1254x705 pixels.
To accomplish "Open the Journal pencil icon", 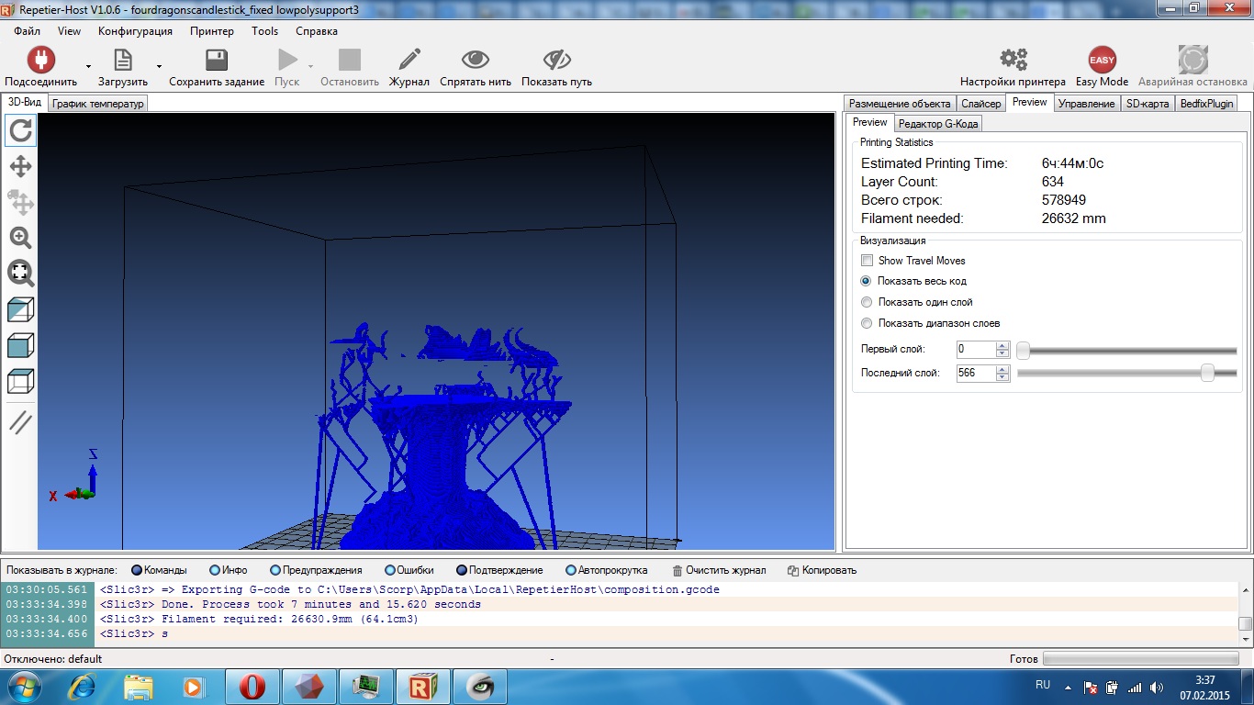I will pos(409,61).
